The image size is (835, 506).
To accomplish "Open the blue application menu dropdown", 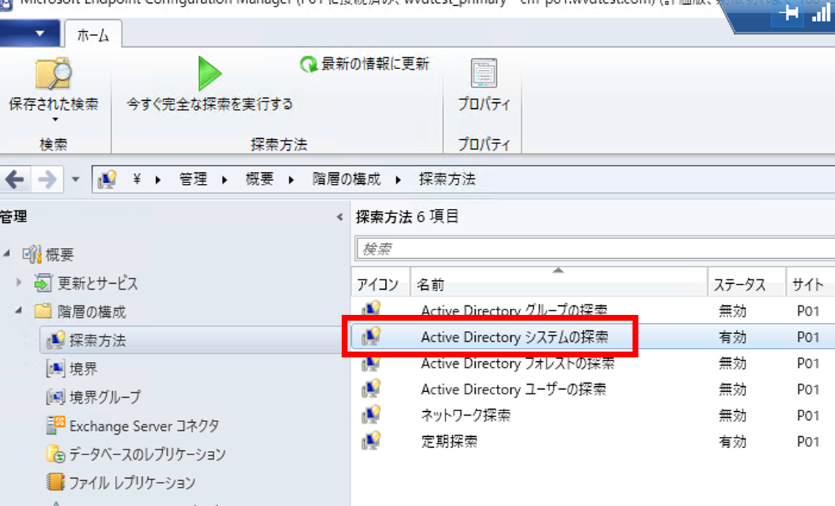I will [30, 34].
